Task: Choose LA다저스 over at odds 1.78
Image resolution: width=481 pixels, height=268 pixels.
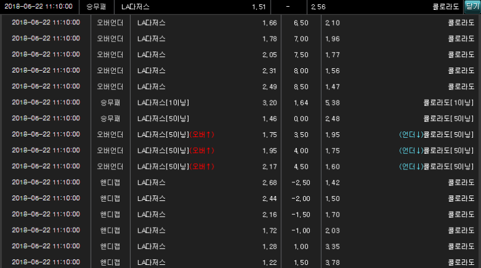Action: point(205,38)
